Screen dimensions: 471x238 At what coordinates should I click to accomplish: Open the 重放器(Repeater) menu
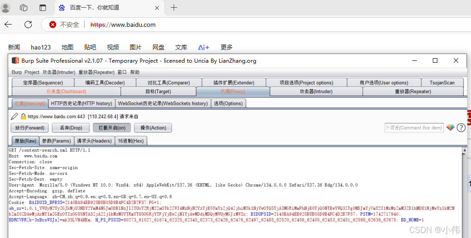(x=96, y=72)
